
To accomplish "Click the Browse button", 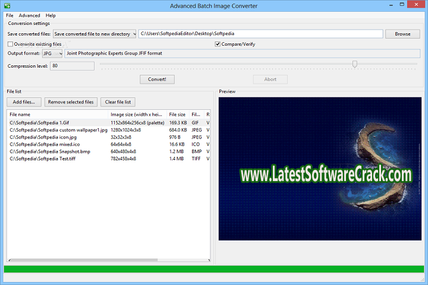I will point(402,34).
